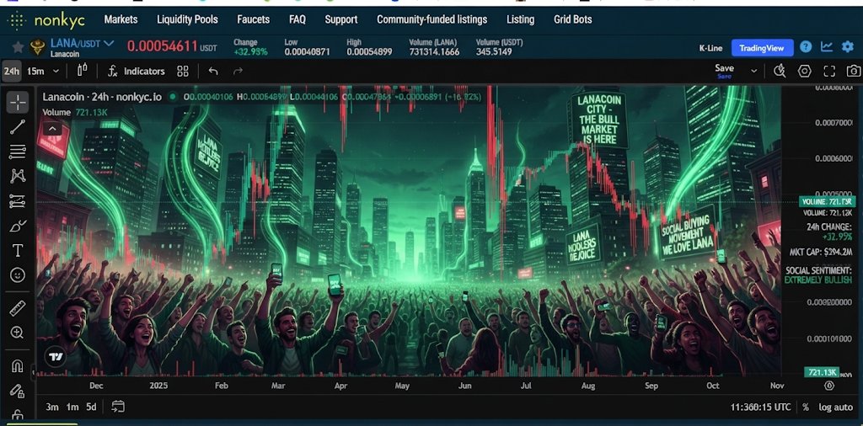Collapse the volume indicator legend
Screen dimensions: 863x426
click(x=51, y=129)
